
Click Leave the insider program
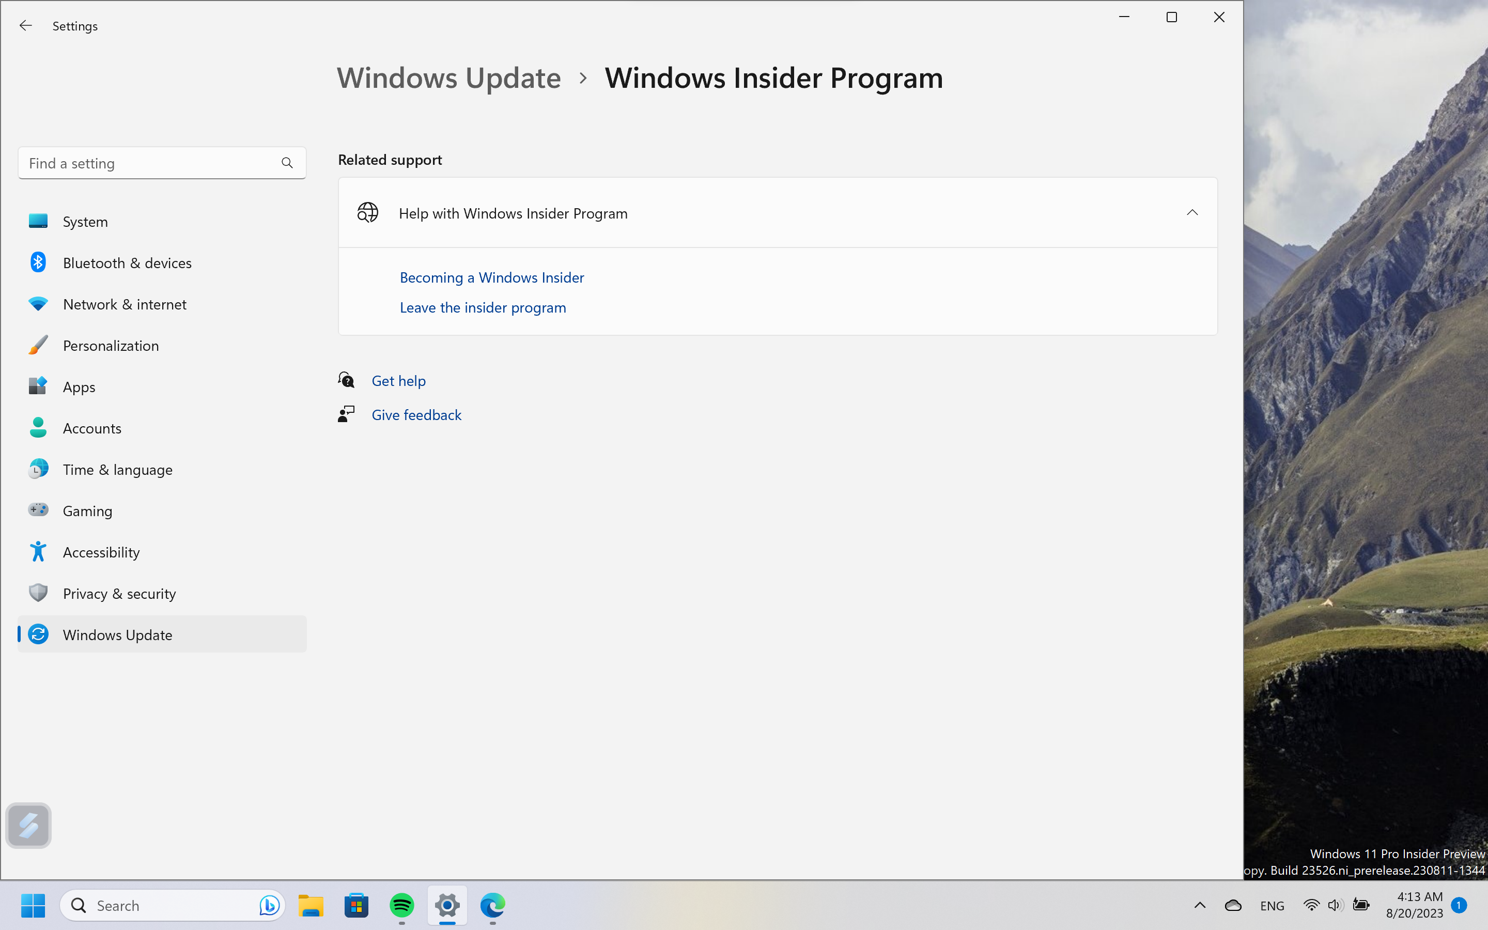click(x=482, y=307)
